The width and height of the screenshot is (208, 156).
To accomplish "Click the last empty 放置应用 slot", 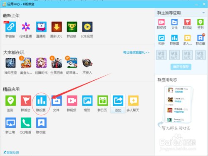I will (201, 55).
